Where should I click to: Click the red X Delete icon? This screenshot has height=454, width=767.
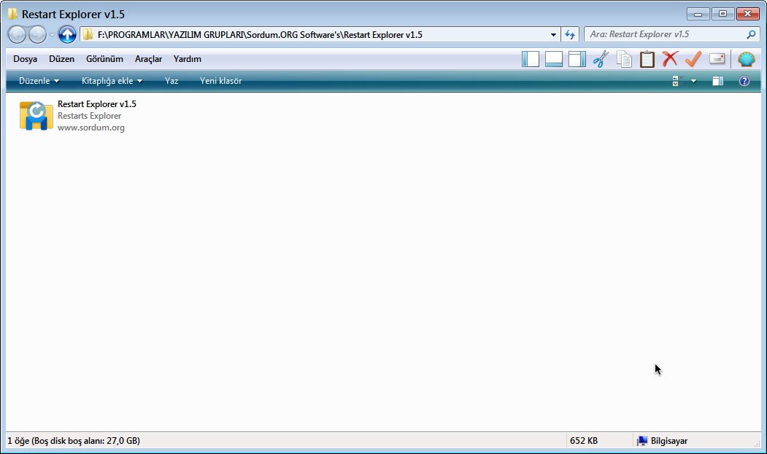pos(670,59)
